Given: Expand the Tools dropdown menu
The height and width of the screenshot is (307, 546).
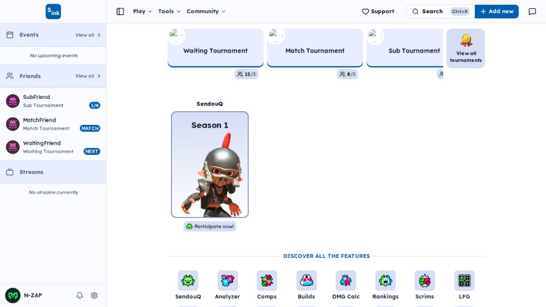Looking at the screenshot, I should click(169, 12).
